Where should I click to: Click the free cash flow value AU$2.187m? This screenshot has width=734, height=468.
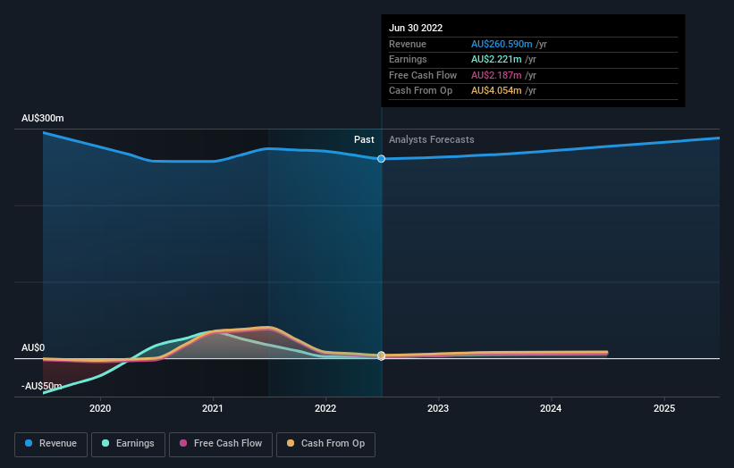tap(496, 75)
